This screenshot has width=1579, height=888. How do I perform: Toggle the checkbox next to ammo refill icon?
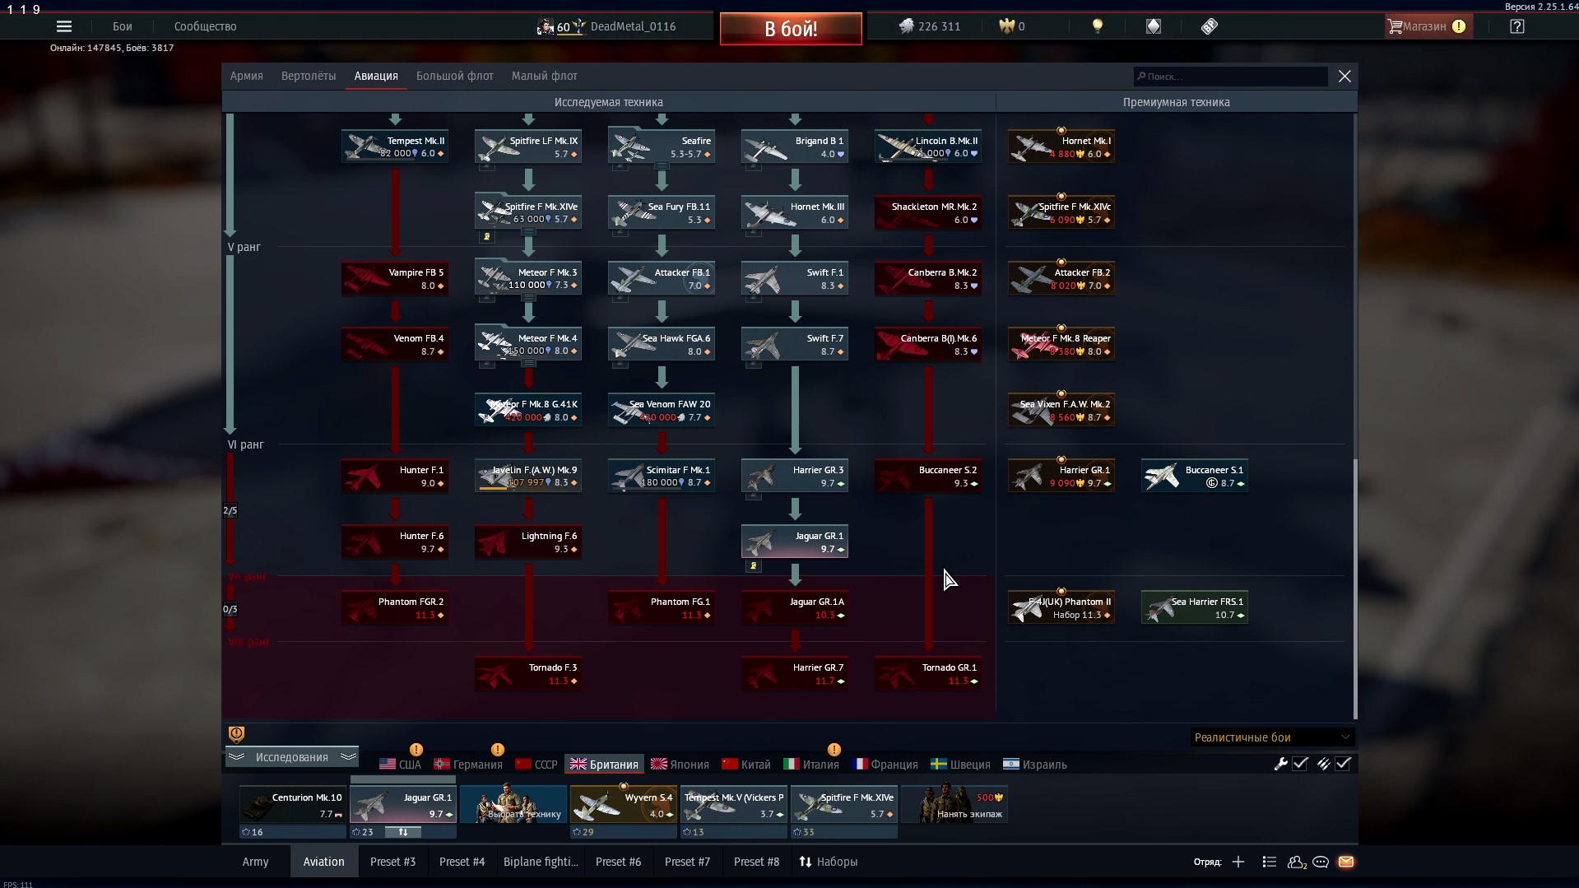(1343, 764)
